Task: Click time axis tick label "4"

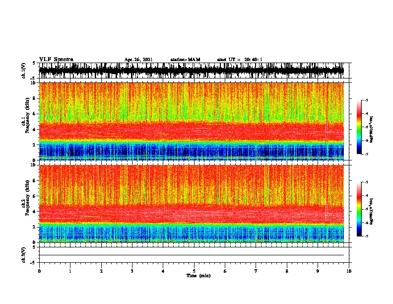Action: [163, 271]
